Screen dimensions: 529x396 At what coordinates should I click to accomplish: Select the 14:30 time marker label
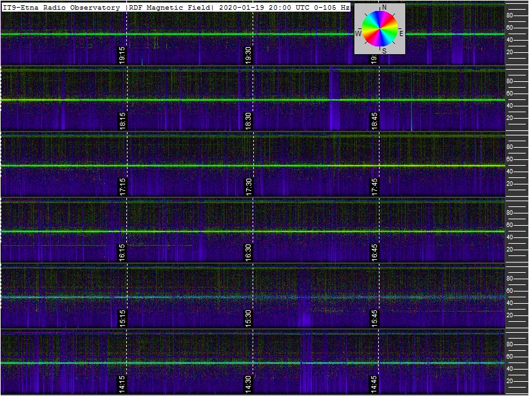click(249, 384)
